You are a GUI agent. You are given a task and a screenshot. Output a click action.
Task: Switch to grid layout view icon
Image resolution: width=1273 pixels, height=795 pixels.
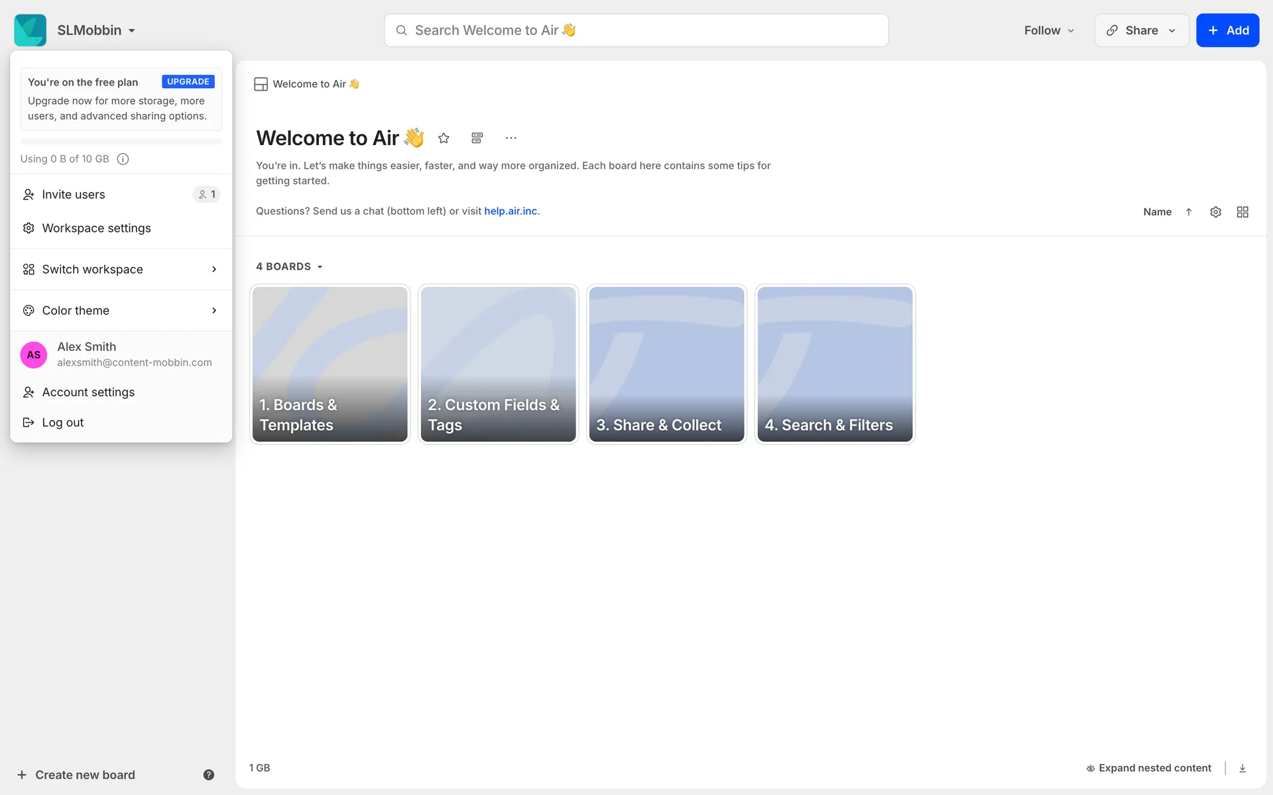(1243, 212)
